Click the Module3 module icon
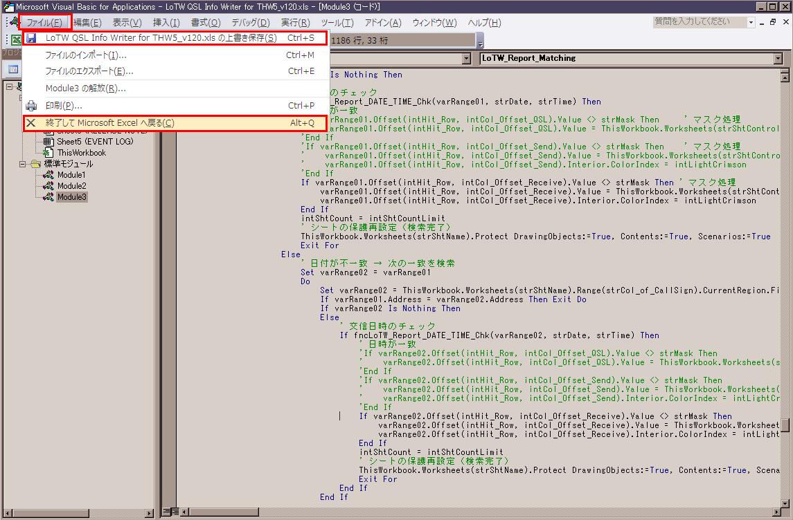 [48, 197]
